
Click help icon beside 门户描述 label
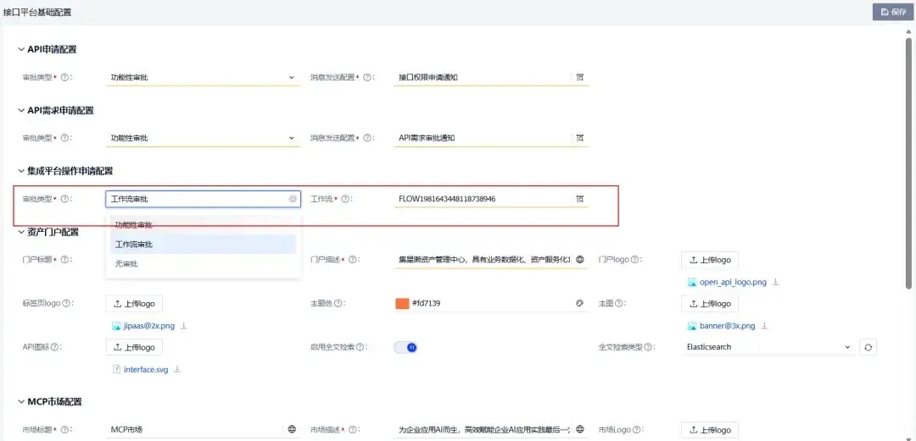tap(353, 260)
